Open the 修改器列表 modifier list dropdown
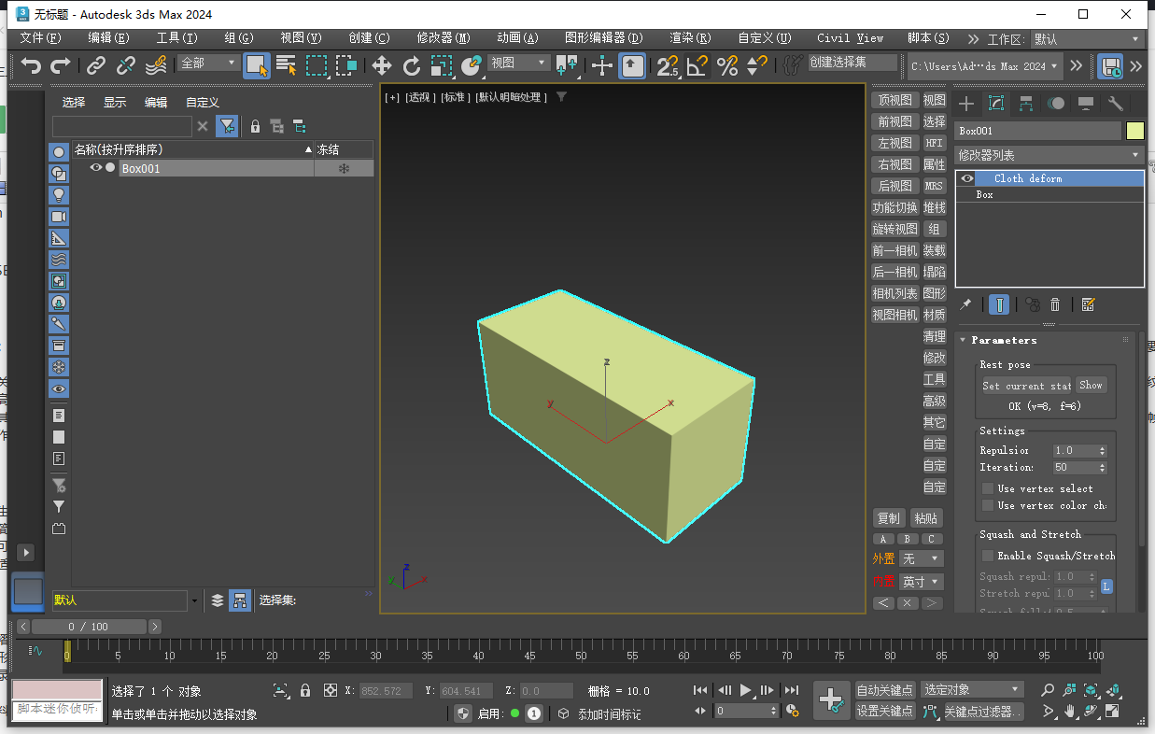This screenshot has height=734, width=1155. 1049,154
